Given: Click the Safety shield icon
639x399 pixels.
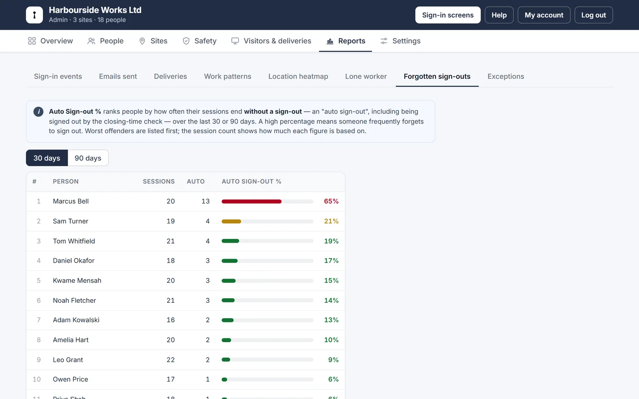Looking at the screenshot, I should pos(186,41).
